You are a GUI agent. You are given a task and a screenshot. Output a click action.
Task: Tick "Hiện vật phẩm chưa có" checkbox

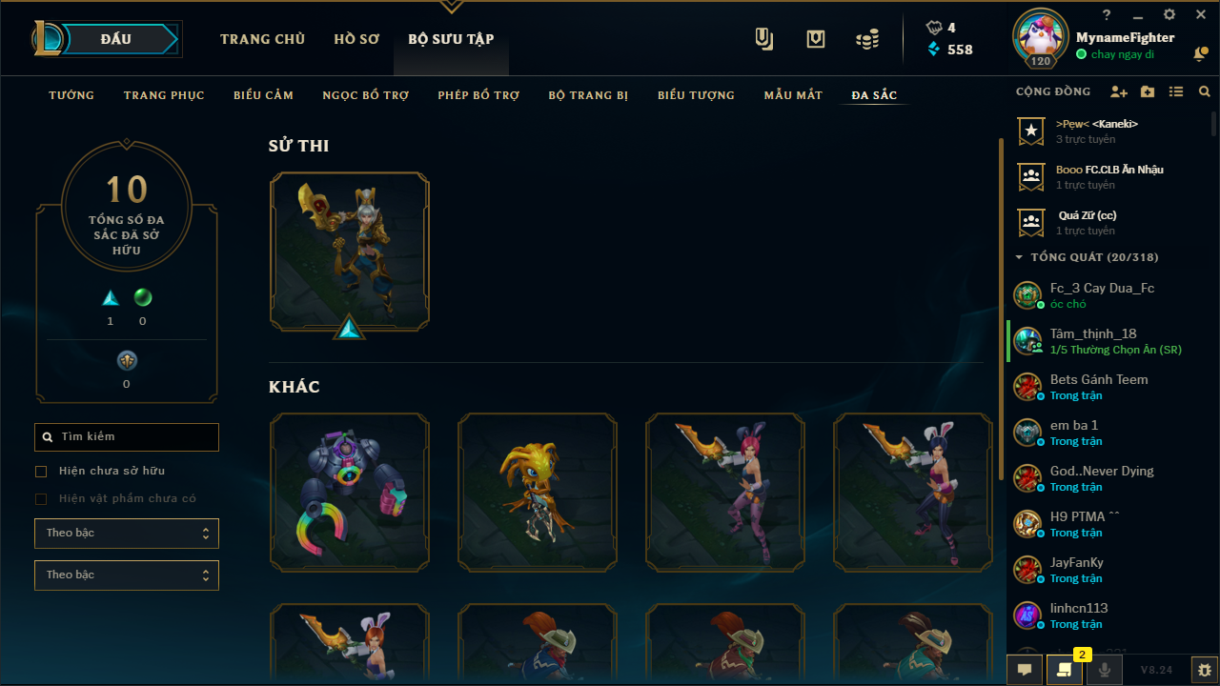[x=41, y=499]
